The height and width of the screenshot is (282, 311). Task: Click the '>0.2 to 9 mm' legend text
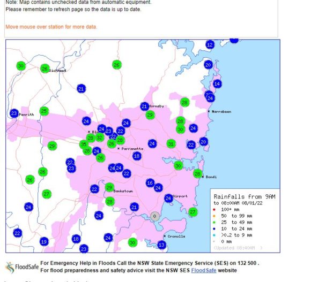click(x=236, y=235)
